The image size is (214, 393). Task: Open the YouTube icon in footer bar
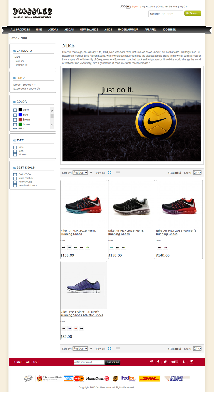(175, 362)
